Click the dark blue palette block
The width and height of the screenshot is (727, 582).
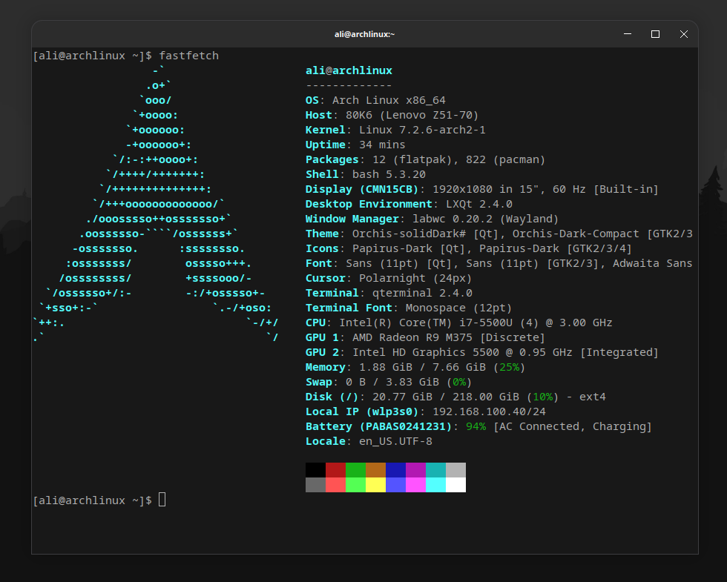coord(395,470)
